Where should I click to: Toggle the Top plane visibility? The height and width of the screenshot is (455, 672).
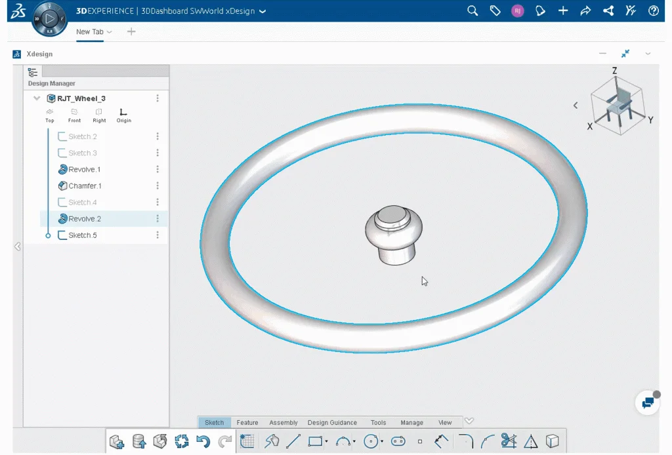[50, 113]
